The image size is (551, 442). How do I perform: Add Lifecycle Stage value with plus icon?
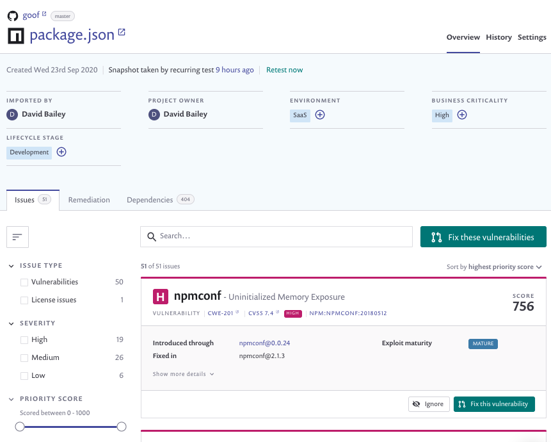[61, 152]
